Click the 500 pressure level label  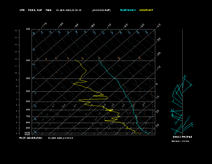[x=28, y=101]
